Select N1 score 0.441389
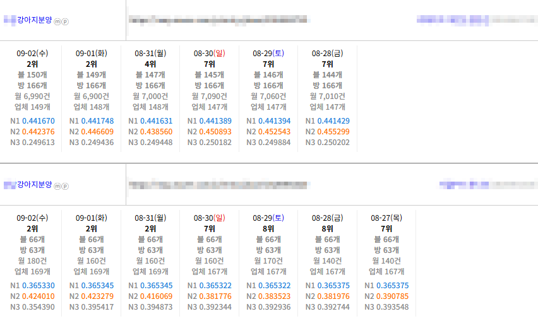Screen dimensions: 538x321 point(215,121)
